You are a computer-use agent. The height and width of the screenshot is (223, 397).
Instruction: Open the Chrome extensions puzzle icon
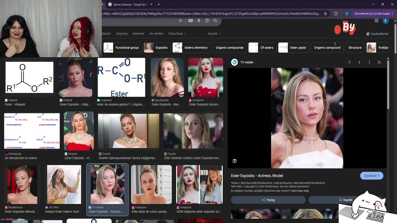[x=336, y=14]
